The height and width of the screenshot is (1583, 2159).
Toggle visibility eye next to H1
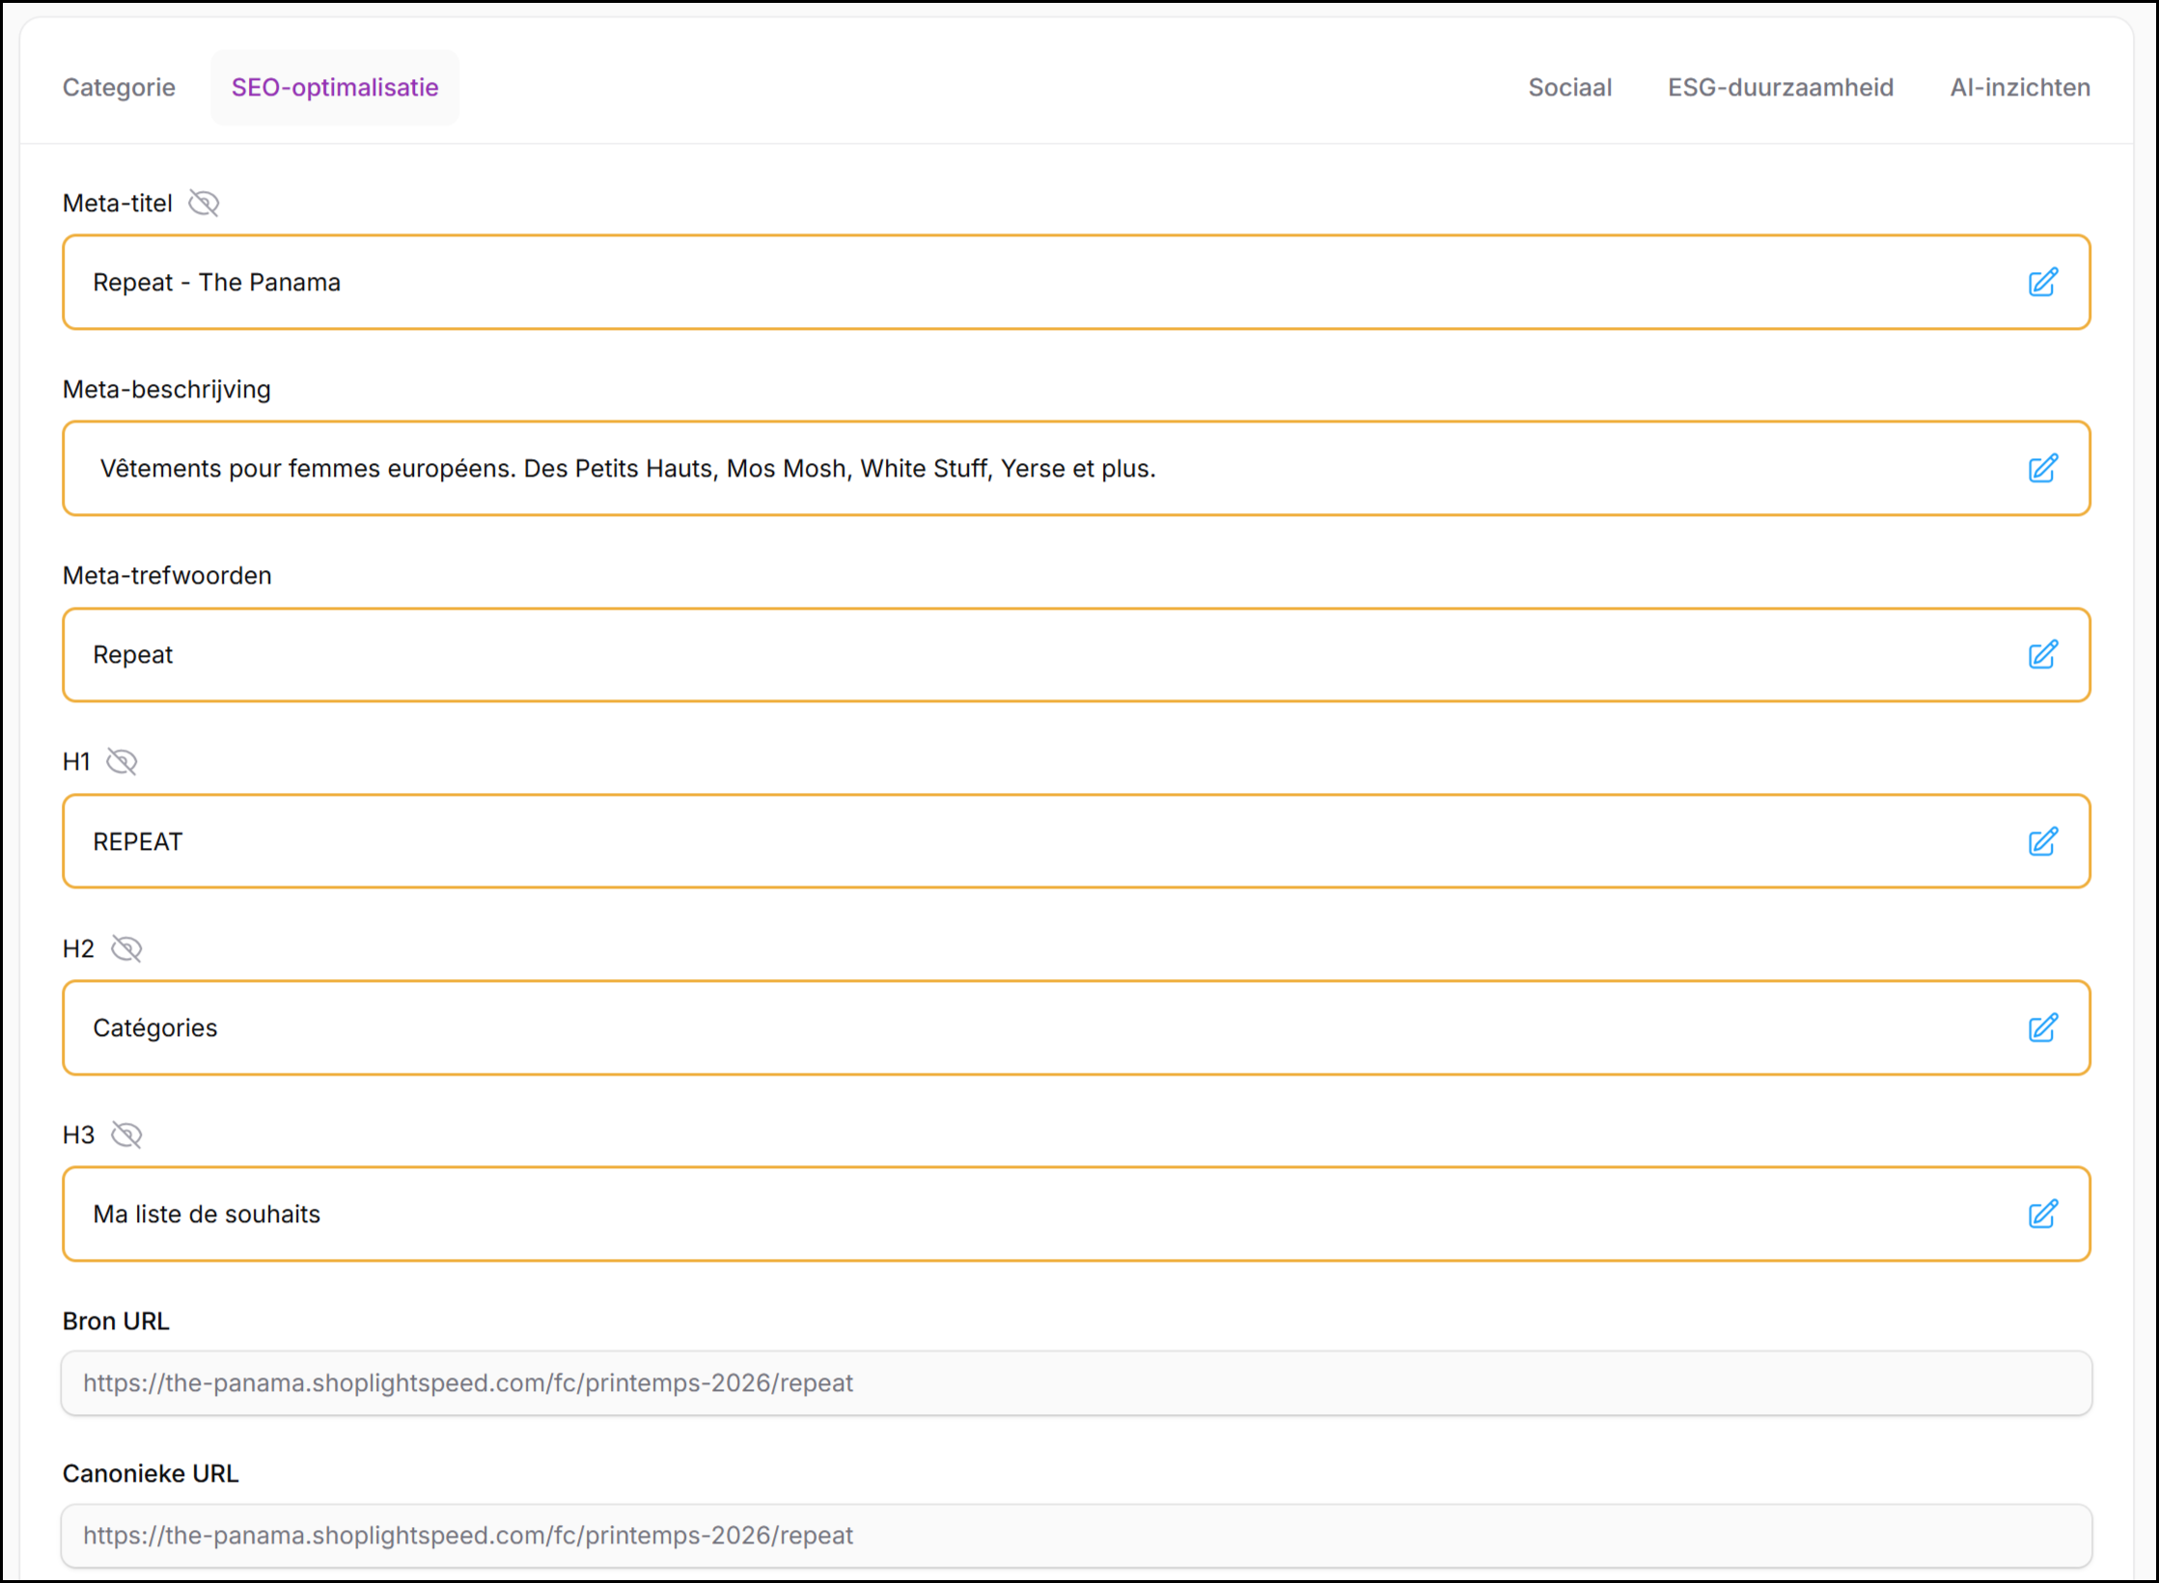click(x=122, y=762)
